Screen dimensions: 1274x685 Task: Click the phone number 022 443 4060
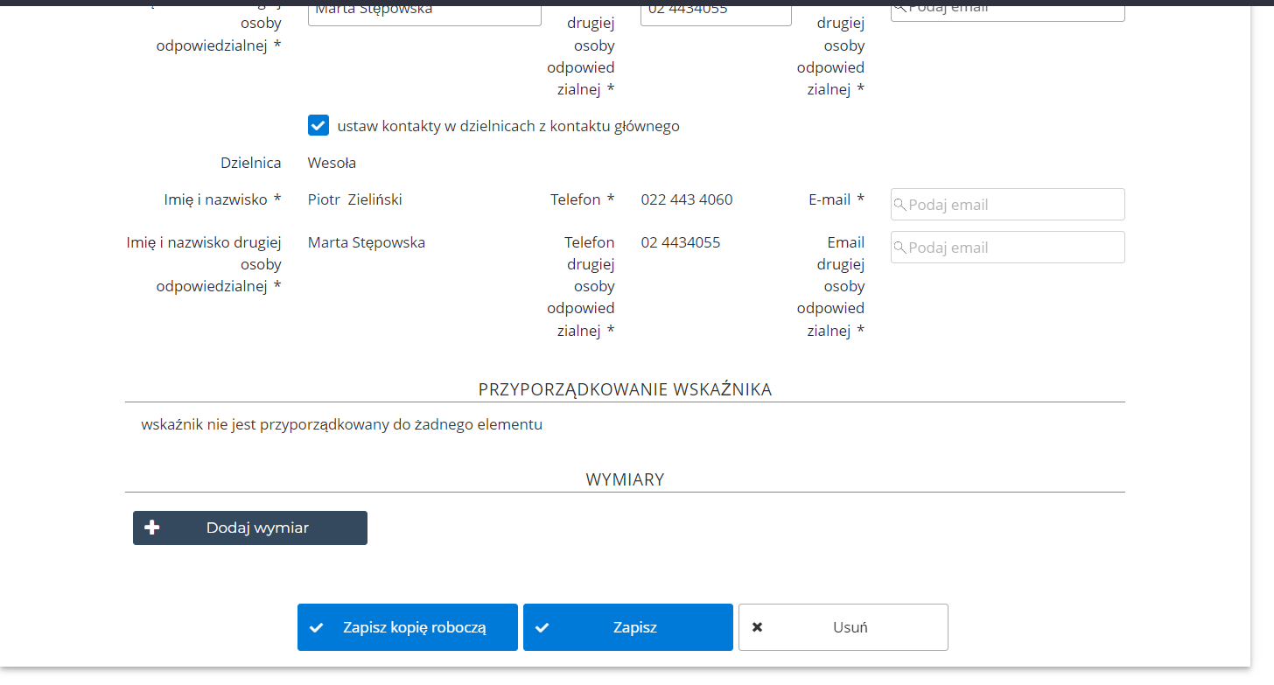687,199
